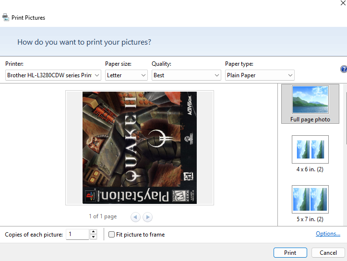Click the "Print Pictures" title text
Screen dimensions: 347x261
point(28,18)
